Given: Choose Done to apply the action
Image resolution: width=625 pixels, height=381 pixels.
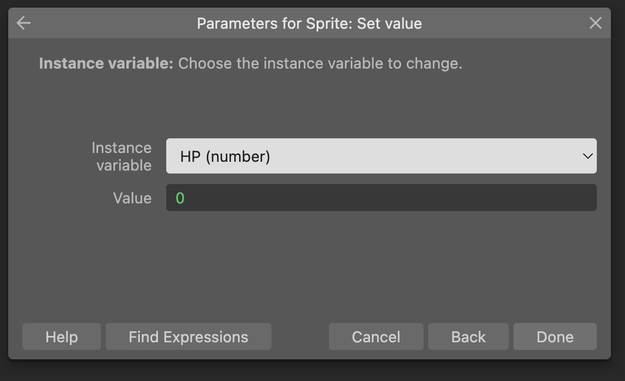Looking at the screenshot, I should click(555, 336).
